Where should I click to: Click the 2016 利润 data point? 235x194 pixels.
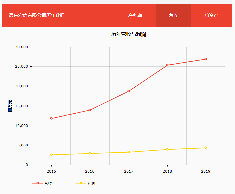(90, 153)
